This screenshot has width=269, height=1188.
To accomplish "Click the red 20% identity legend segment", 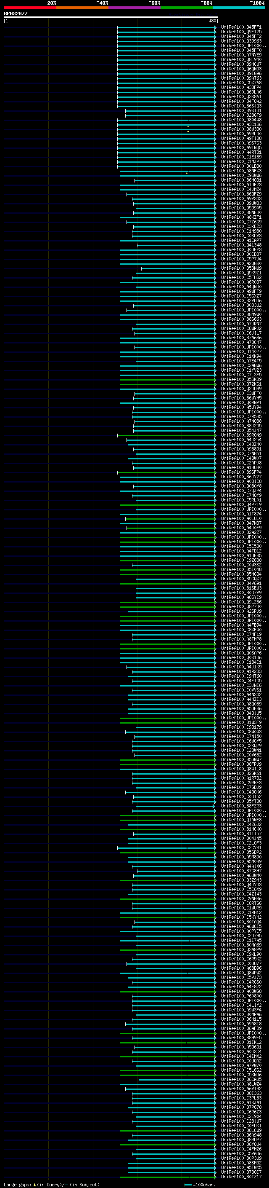I will pyautogui.click(x=30, y=8).
